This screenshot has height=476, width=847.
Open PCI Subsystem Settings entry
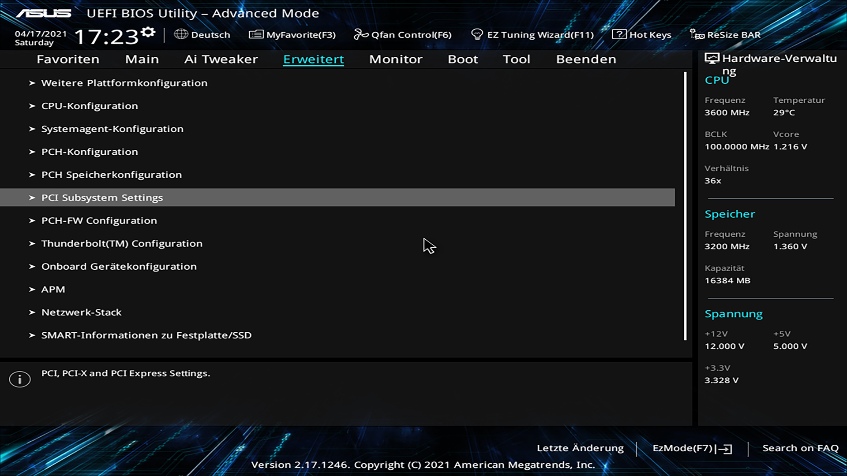102,197
